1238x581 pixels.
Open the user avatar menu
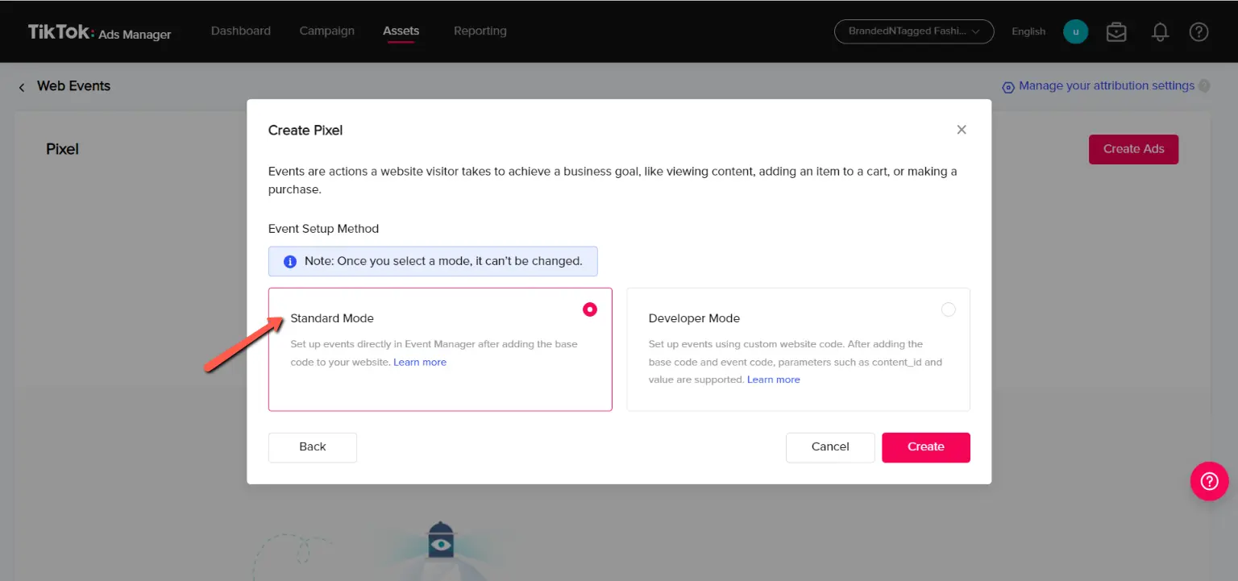[1075, 31]
